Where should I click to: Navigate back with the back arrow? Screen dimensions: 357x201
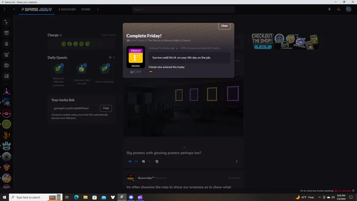tap(4, 10)
